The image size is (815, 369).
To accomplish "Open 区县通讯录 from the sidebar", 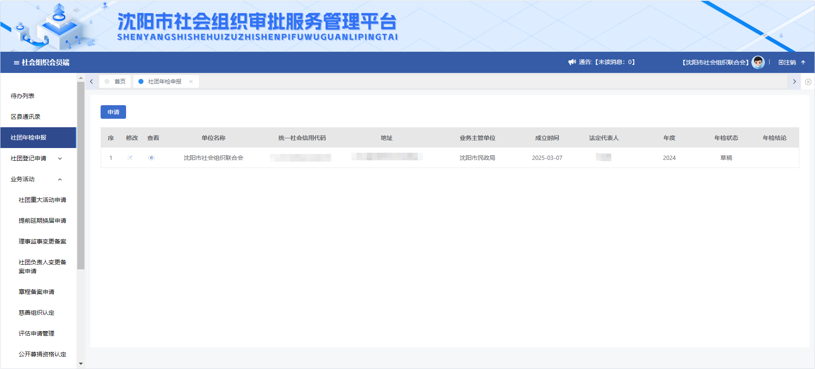I will click(25, 117).
